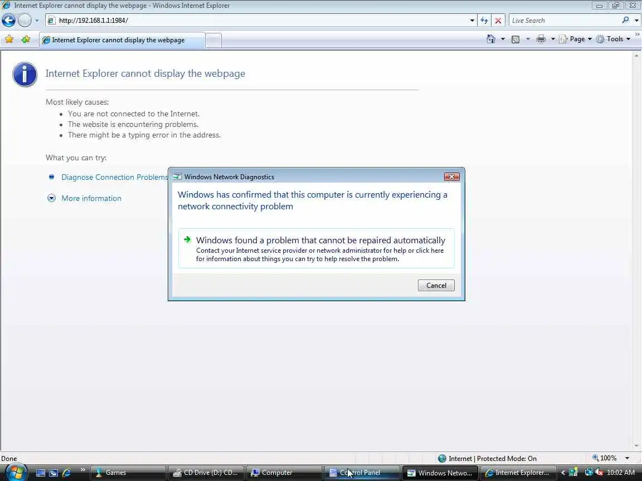Click the 'Done' status bar text
This screenshot has height=481, width=642.
[9, 459]
